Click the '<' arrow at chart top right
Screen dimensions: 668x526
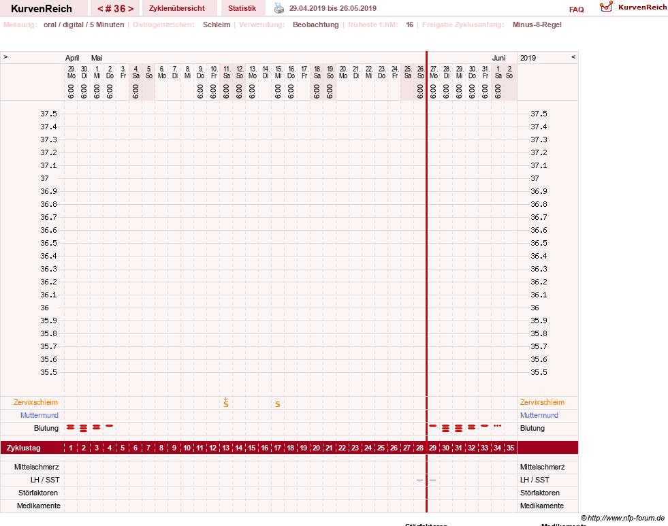(573, 56)
